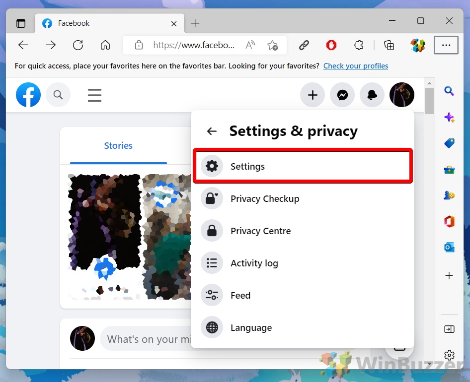This screenshot has height=382, width=470.
Task: Click the hide sidebar button
Action: tap(449, 329)
